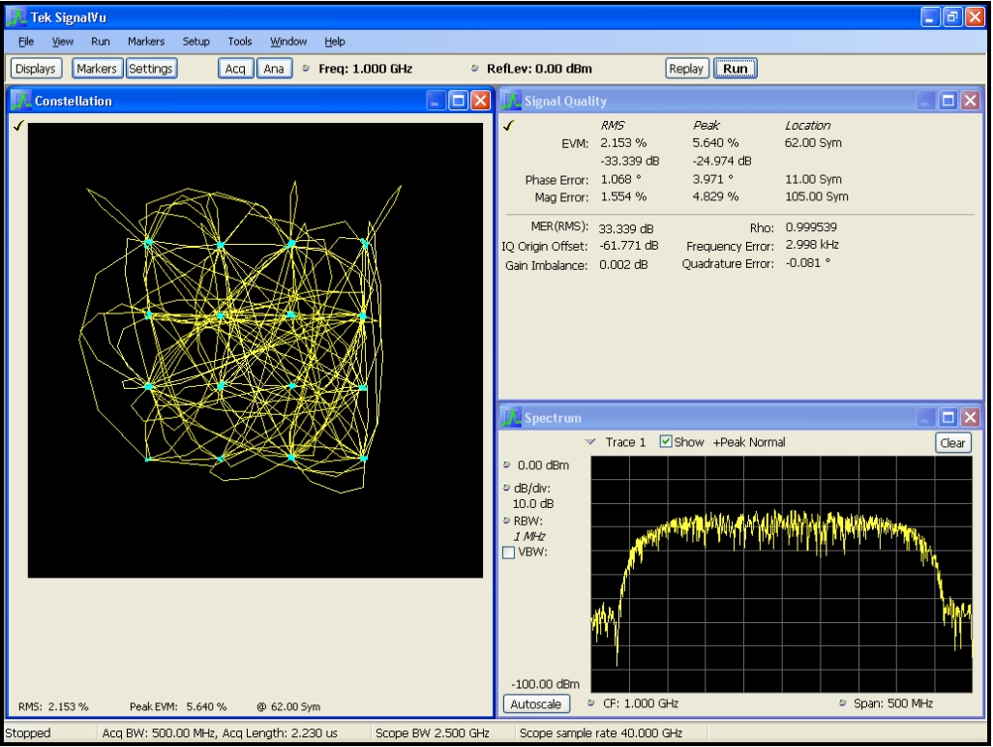993x747 pixels.
Task: Click the -100.00 dBm bottom scale value
Action: pyautogui.click(x=545, y=684)
